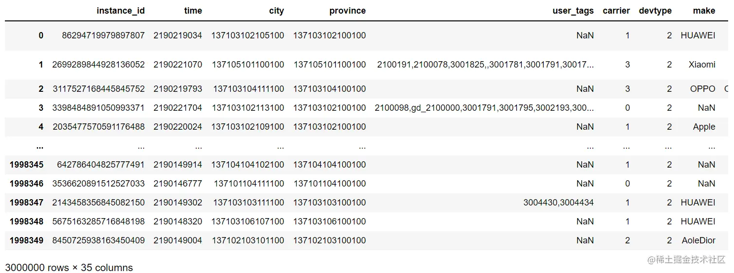Image resolution: width=734 pixels, height=273 pixels.
Task: Click the Apple make cell
Action: coord(704,127)
